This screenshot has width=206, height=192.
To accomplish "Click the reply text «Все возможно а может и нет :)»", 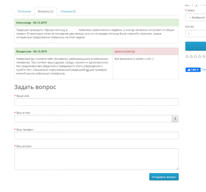I will (x=134, y=59).
